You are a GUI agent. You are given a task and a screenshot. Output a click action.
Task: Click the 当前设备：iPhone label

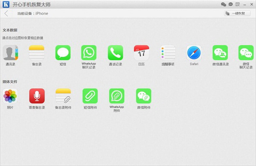pos(33,14)
